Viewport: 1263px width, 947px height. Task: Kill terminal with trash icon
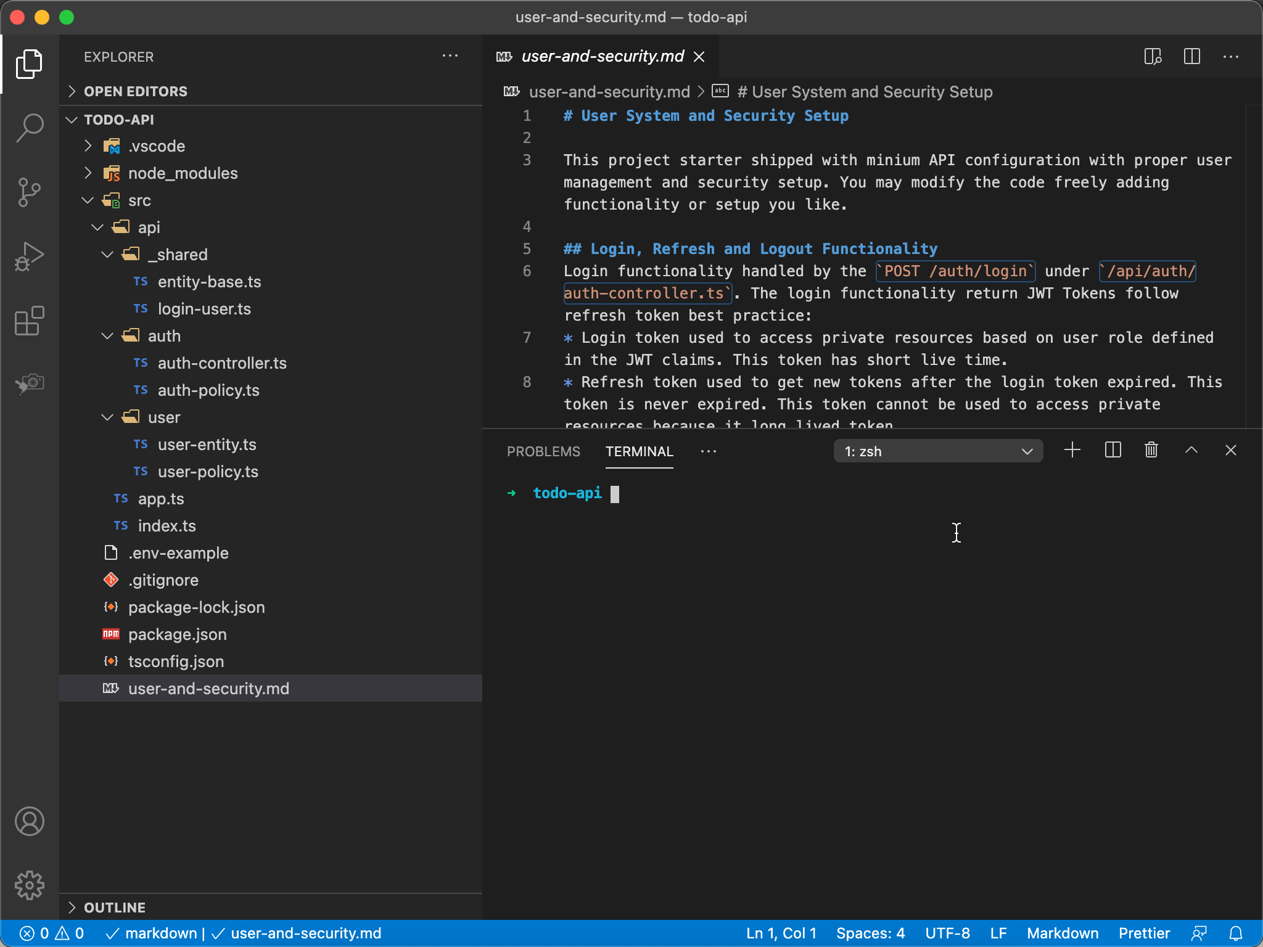1151,450
